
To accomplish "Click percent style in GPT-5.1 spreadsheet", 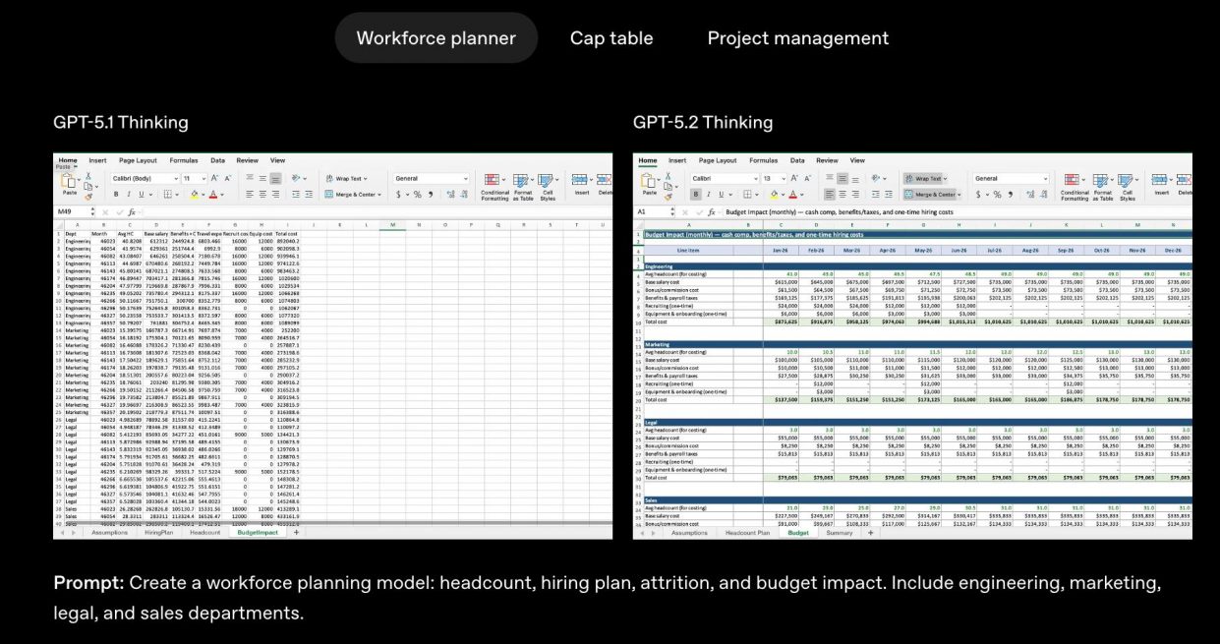I will pyautogui.click(x=418, y=194).
